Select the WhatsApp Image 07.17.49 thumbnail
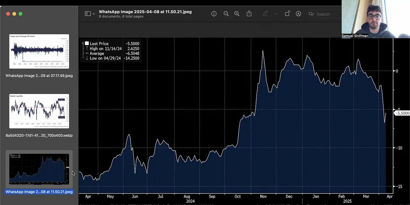410x205 pixels. pos(39,51)
